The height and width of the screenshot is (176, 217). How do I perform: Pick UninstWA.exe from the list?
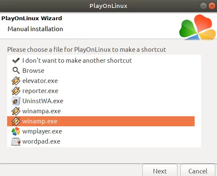pos(101,101)
